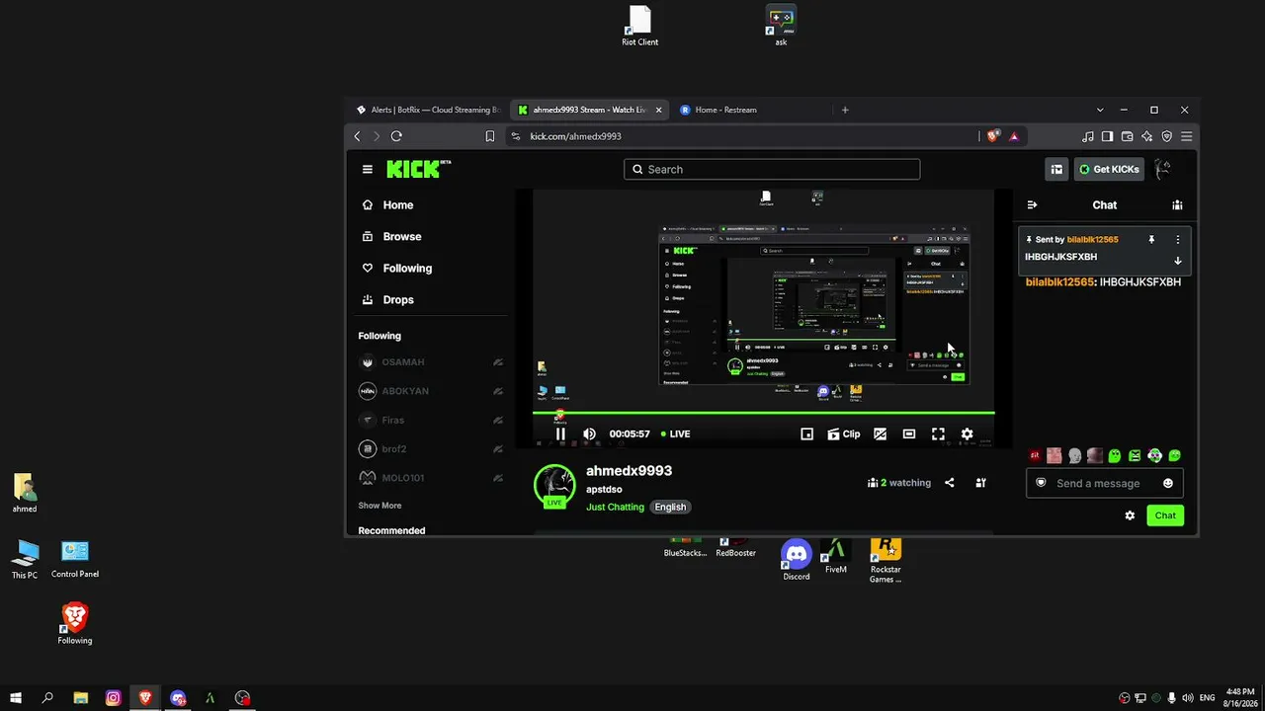This screenshot has height=711, width=1265.
Task: Open Browse in the Kick sidebar
Action: click(392, 236)
